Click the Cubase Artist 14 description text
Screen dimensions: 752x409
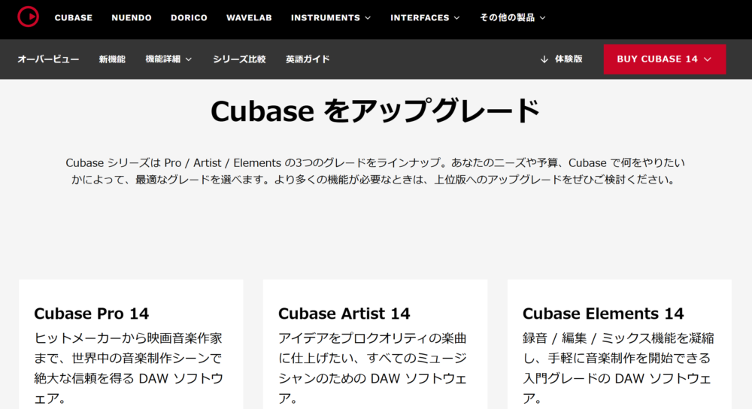click(373, 368)
